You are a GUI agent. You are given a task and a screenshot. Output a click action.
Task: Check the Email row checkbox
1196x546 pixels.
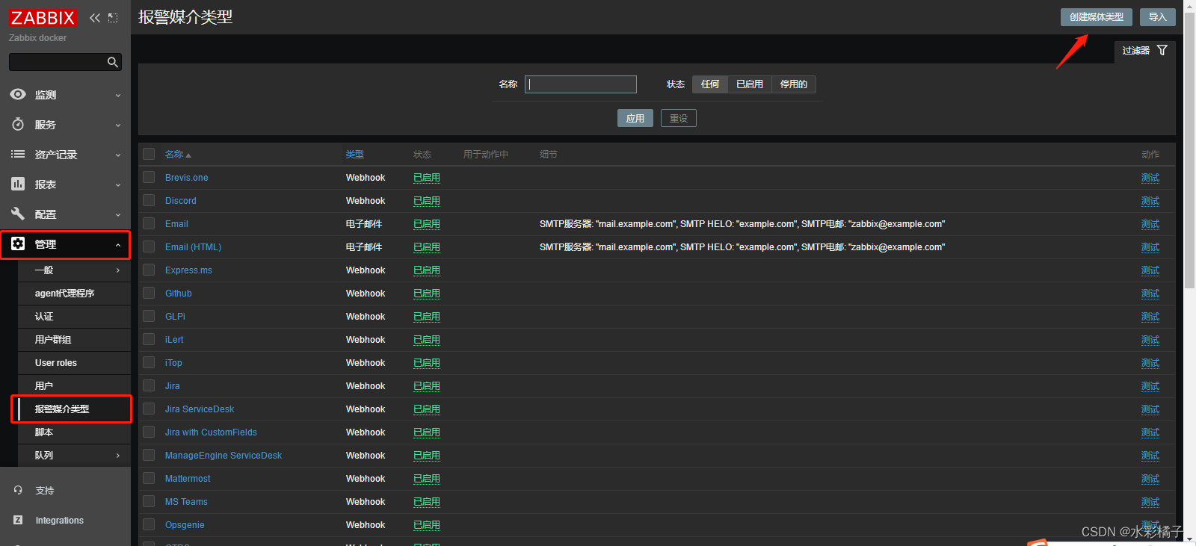[x=149, y=224]
